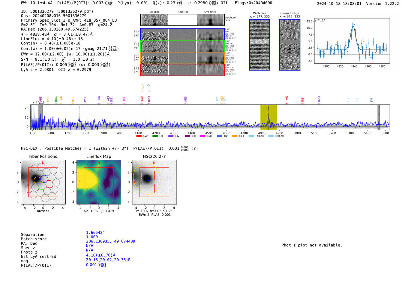Viewport: 420px width, 286px height.
Task: Click the green dashed fiber circle
Action: [42, 185]
